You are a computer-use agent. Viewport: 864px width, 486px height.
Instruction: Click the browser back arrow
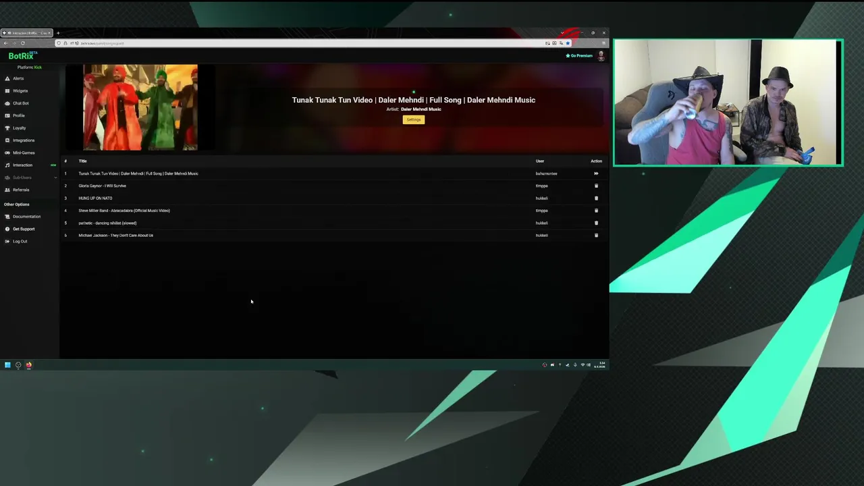(x=6, y=43)
